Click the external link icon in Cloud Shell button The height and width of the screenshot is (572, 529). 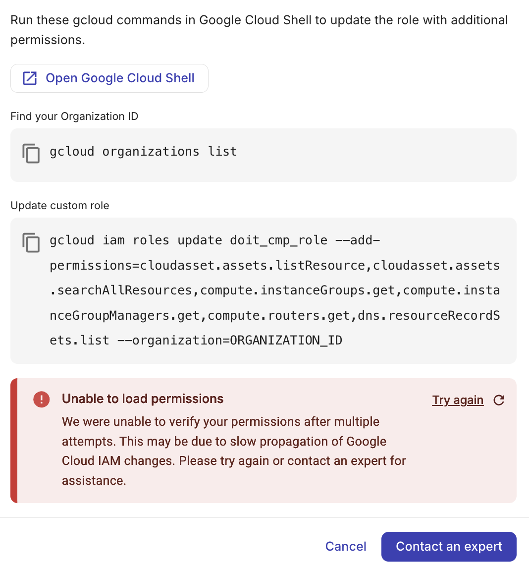coord(30,78)
